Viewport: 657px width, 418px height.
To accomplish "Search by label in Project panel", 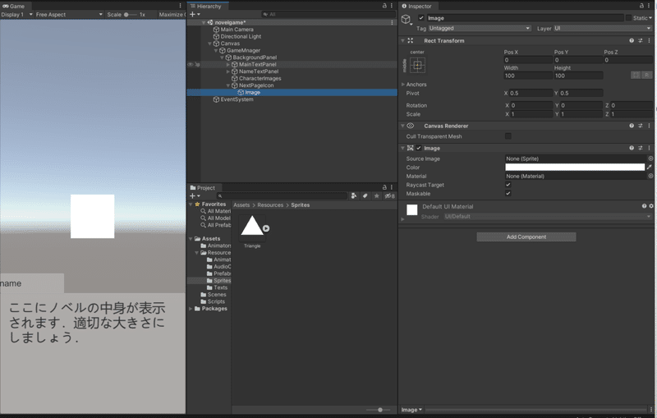I will [365, 195].
